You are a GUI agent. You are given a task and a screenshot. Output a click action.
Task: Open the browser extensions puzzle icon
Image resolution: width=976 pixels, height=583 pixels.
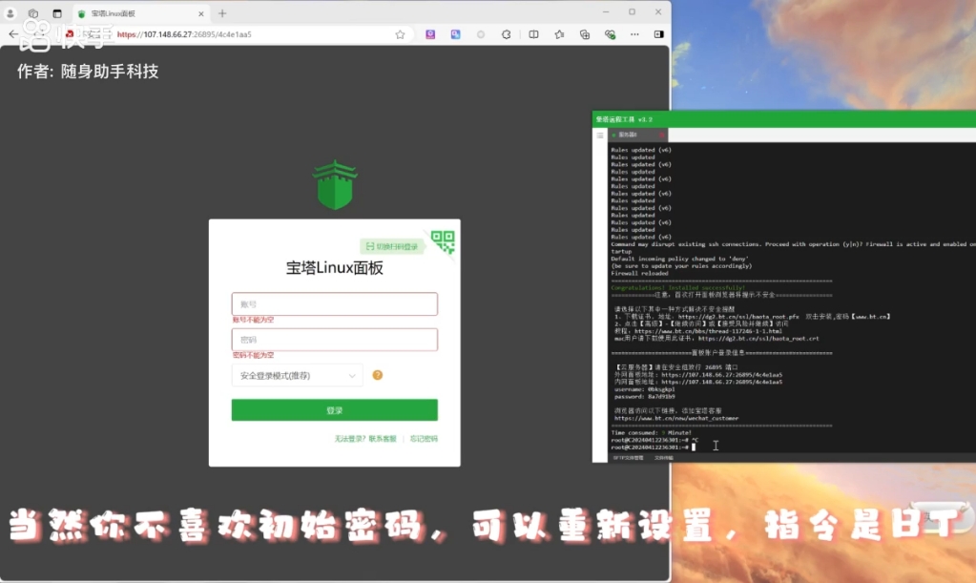[x=506, y=34]
